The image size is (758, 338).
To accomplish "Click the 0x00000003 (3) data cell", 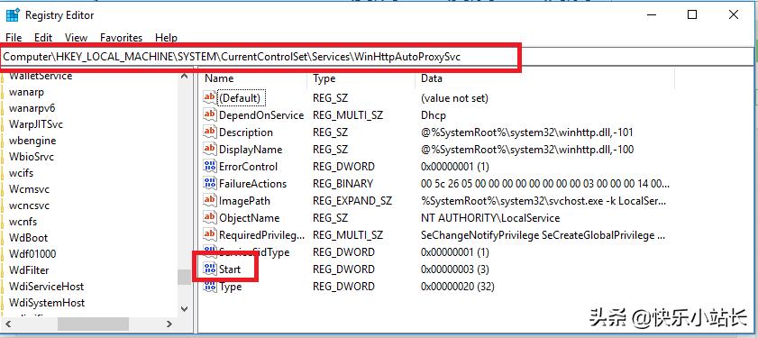I will coord(455,269).
